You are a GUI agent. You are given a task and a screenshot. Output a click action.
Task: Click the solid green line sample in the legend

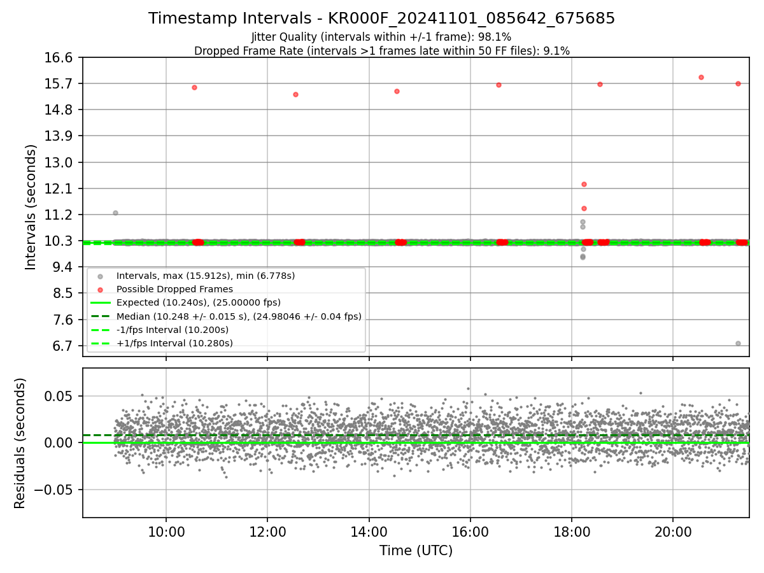click(100, 303)
